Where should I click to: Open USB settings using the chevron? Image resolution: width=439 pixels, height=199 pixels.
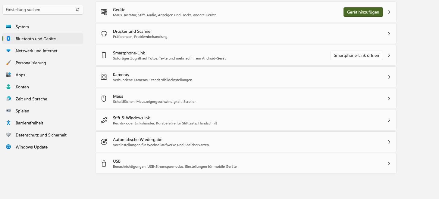point(389,164)
